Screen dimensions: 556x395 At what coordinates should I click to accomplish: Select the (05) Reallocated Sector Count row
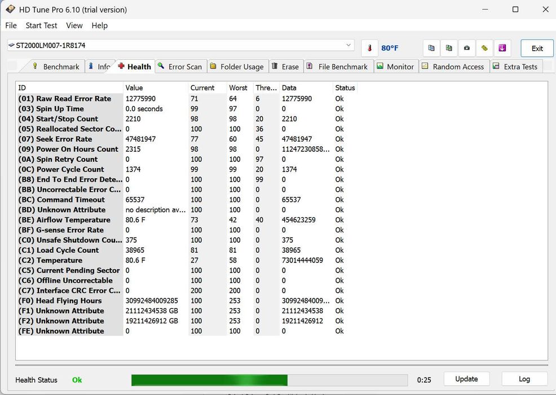pyautogui.click(x=187, y=129)
